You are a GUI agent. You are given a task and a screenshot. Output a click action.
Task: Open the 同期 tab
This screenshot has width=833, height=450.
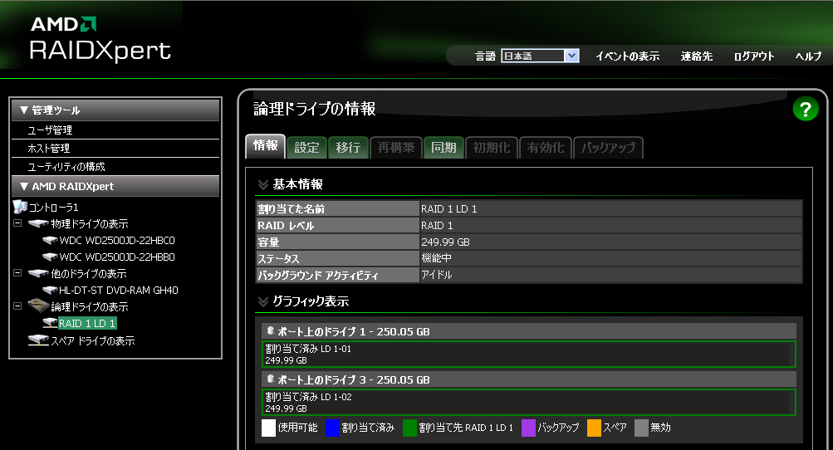point(443,147)
